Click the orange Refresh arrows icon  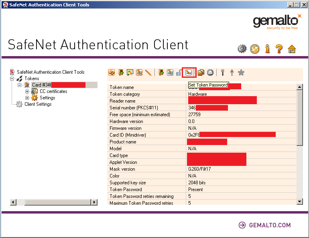(254, 49)
